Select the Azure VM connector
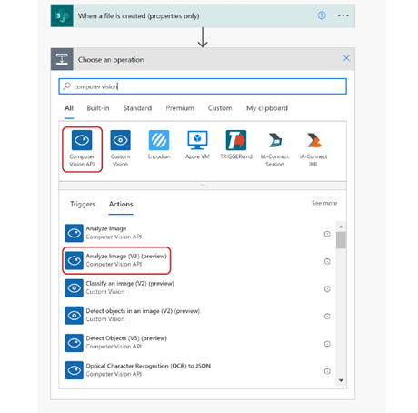418x413 pixels. point(197,145)
